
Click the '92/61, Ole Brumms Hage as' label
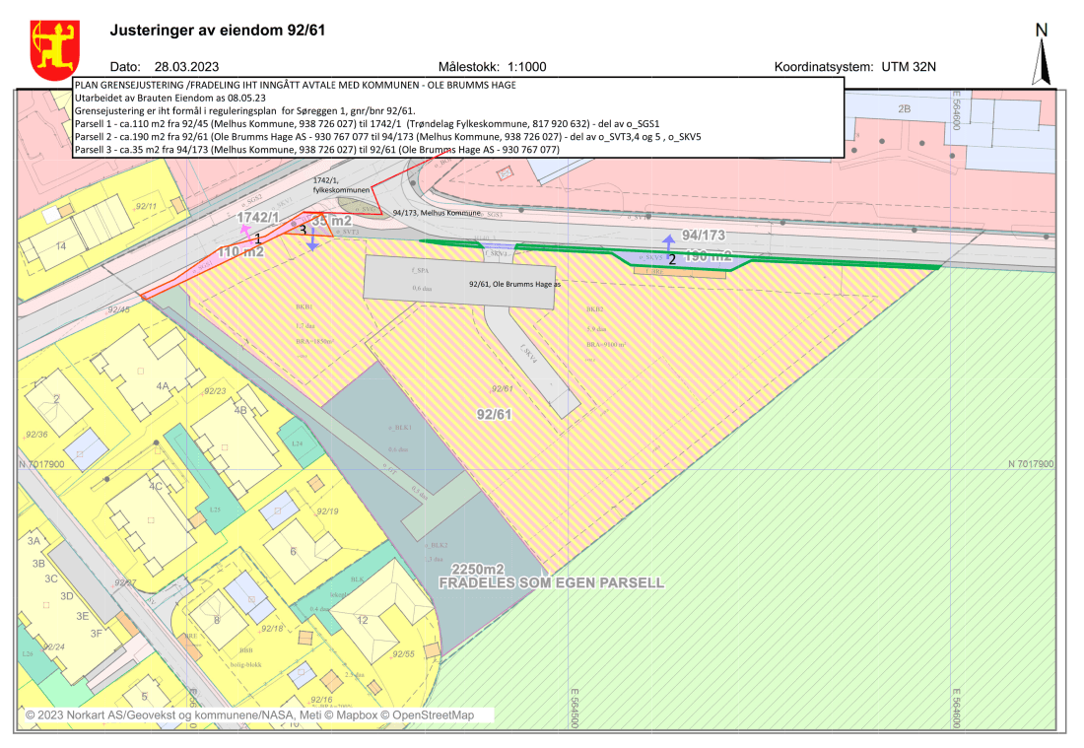pyautogui.click(x=513, y=283)
